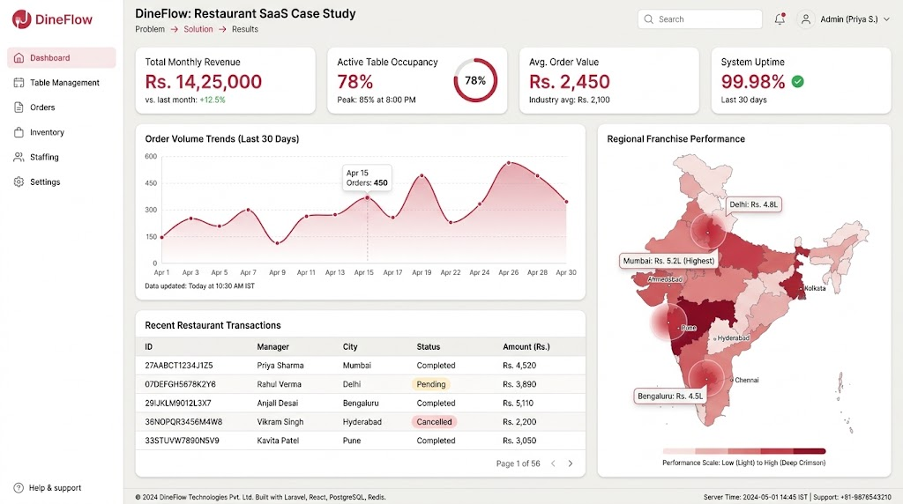Viewport: 903px width, 504px height.
Task: Click the Apr 19 peak data point
Action: coord(422,175)
